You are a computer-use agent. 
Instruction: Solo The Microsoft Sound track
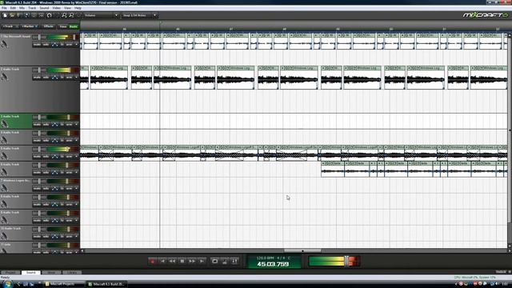coord(46,45)
